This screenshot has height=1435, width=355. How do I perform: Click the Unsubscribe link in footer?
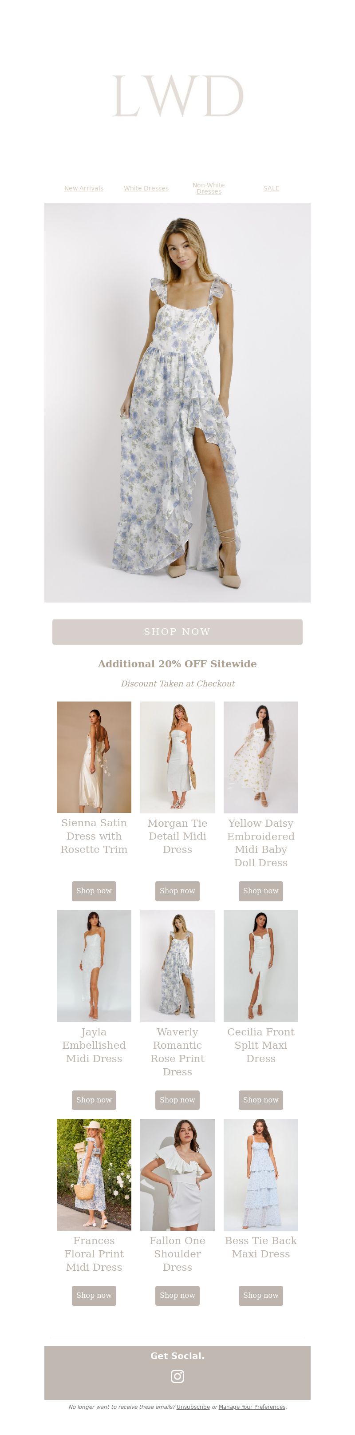[x=193, y=1407]
